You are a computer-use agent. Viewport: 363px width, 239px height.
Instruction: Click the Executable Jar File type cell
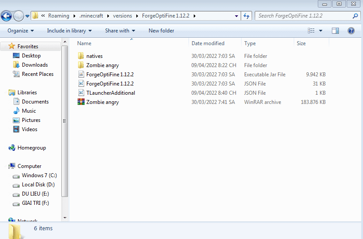click(x=265, y=75)
